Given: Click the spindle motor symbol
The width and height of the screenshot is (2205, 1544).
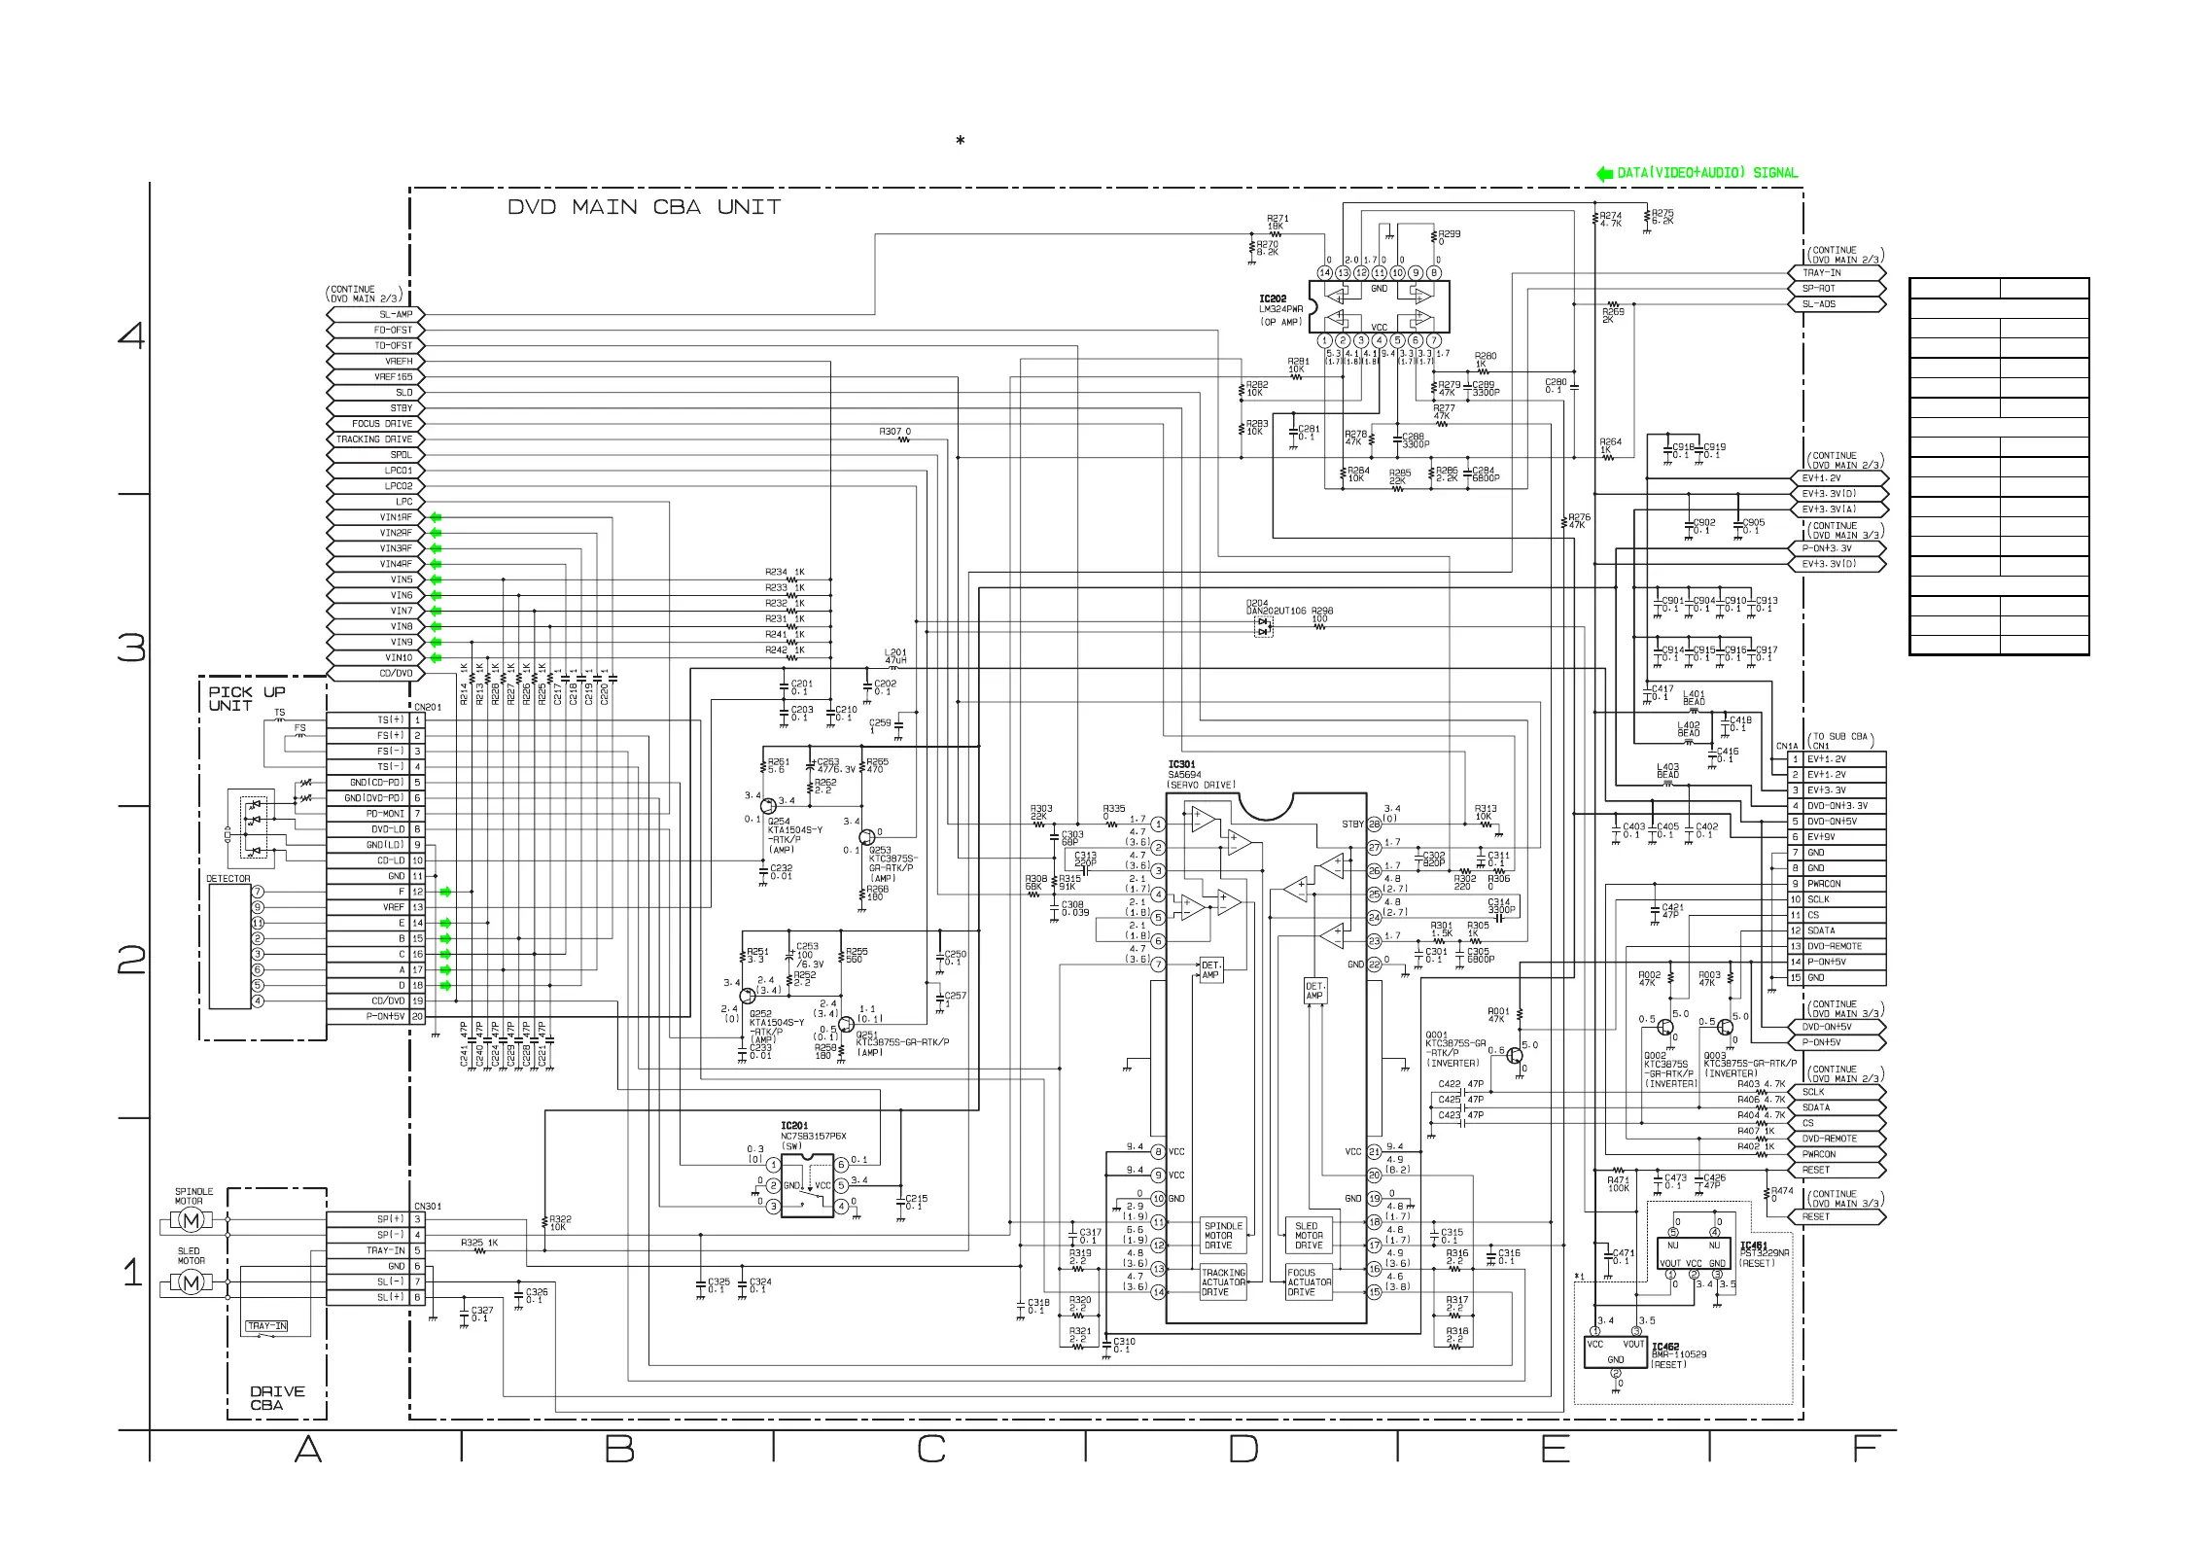Looking at the screenshot, I should click(192, 1220).
